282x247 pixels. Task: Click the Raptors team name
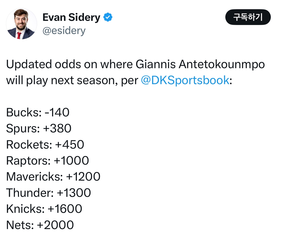click(27, 161)
